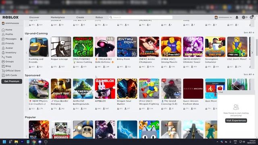Open Anime Champions game thumbnail
This screenshot has height=145, width=258.
coord(149,47)
